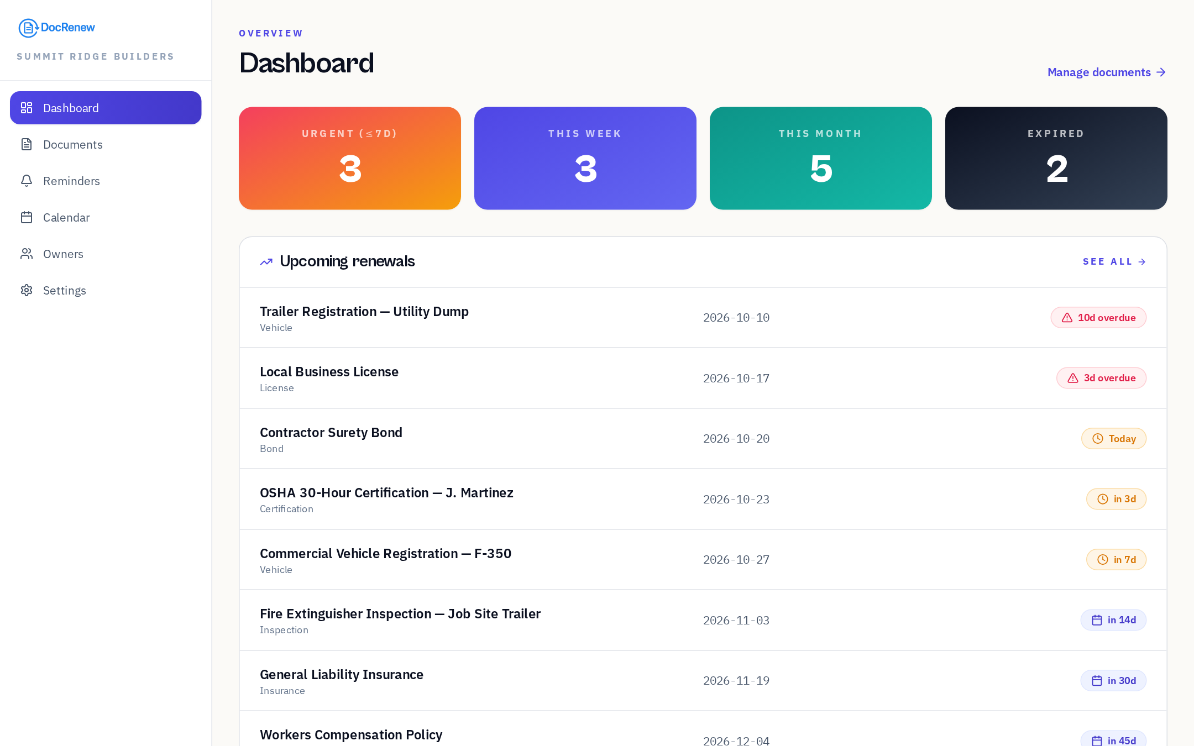Click the Manage documents link
1194x746 pixels.
click(x=1107, y=72)
